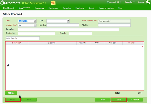Focus the Date field

26,21
